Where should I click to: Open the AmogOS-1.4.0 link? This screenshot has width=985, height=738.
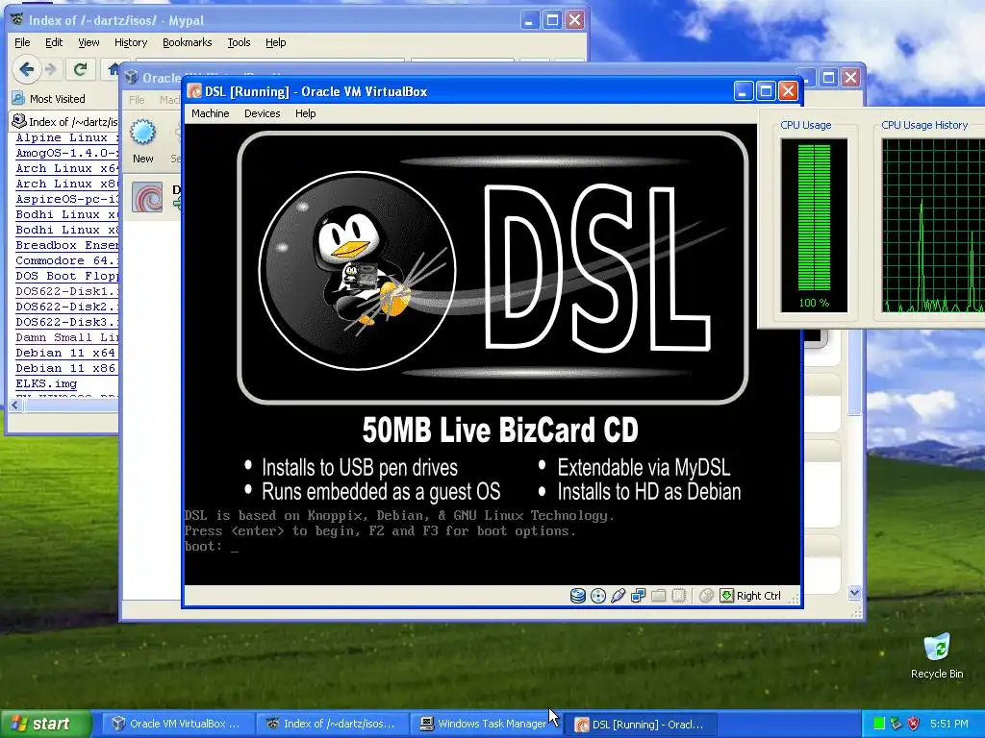pyautogui.click(x=66, y=153)
